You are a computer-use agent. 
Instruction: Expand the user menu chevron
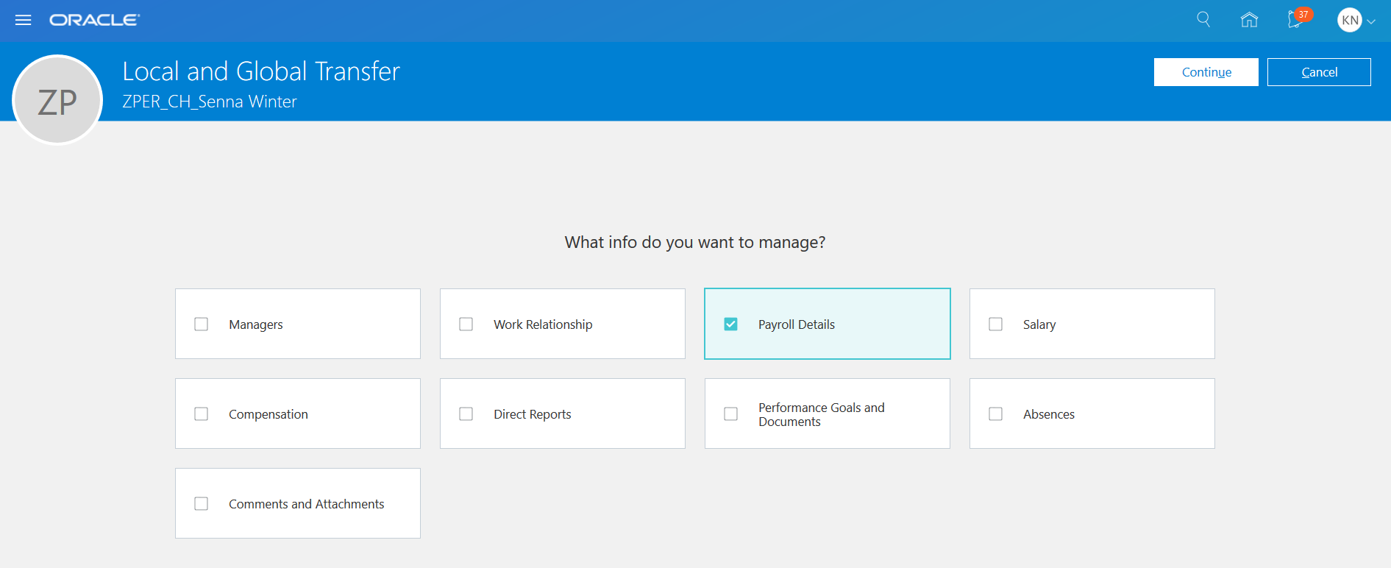pyautogui.click(x=1371, y=21)
